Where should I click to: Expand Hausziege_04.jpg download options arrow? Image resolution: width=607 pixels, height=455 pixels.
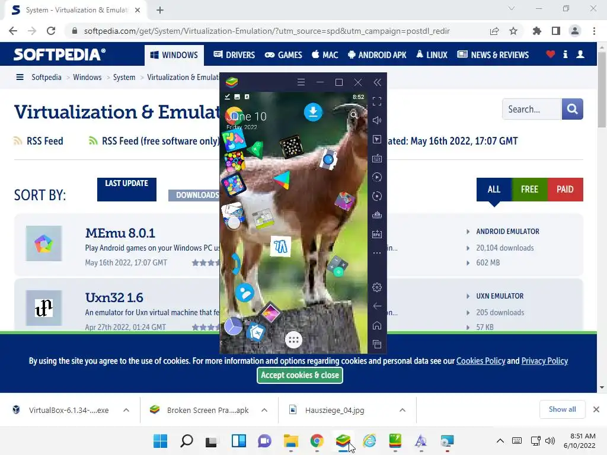pyautogui.click(x=402, y=410)
